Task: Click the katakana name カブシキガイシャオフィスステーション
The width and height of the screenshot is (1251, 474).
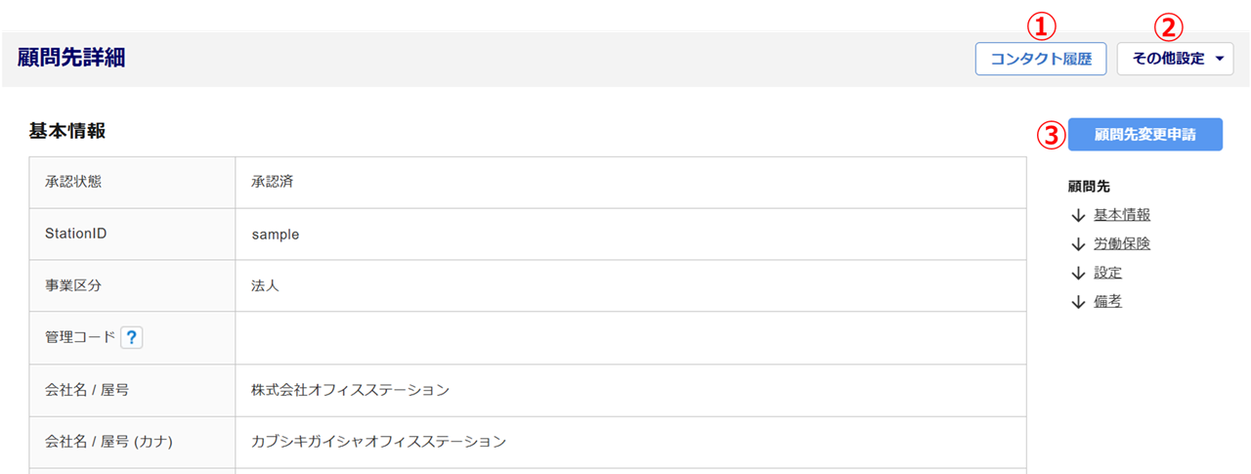Action: 378,442
